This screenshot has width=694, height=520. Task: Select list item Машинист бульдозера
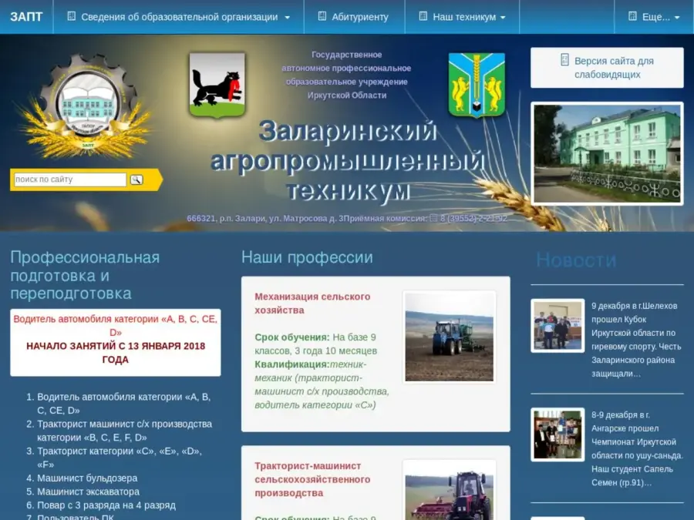point(87,478)
